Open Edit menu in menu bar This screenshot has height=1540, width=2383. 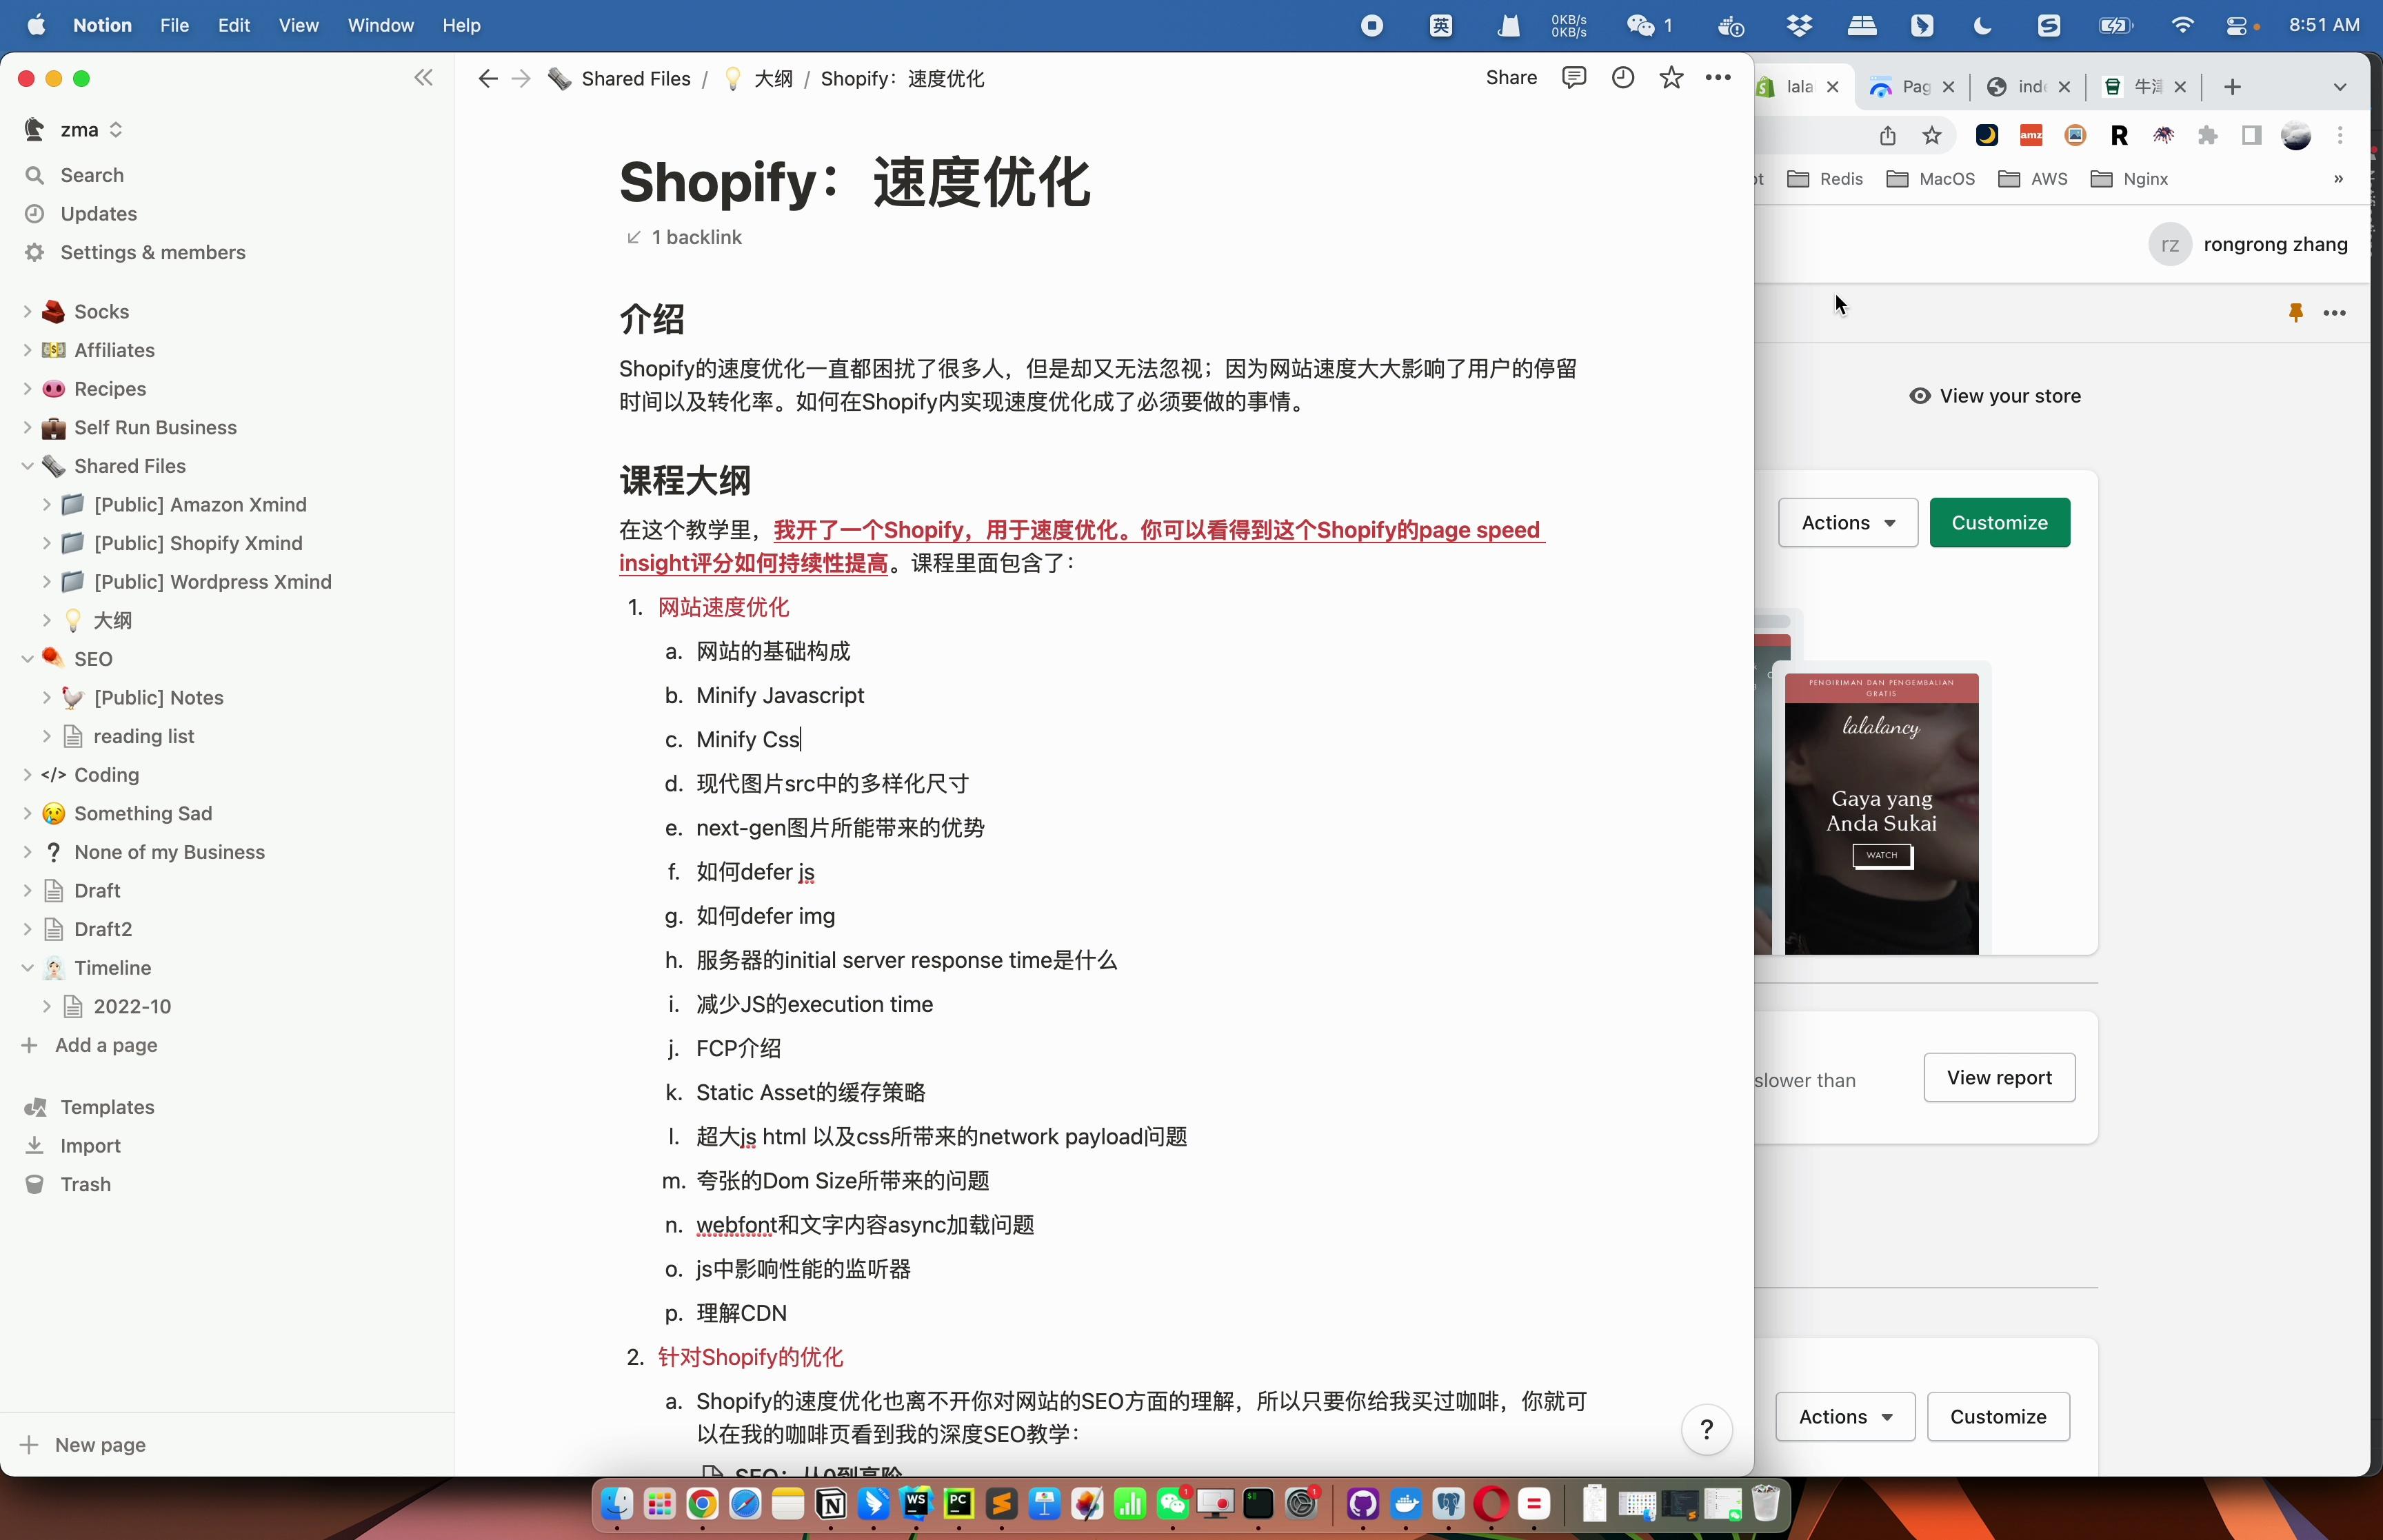234,25
